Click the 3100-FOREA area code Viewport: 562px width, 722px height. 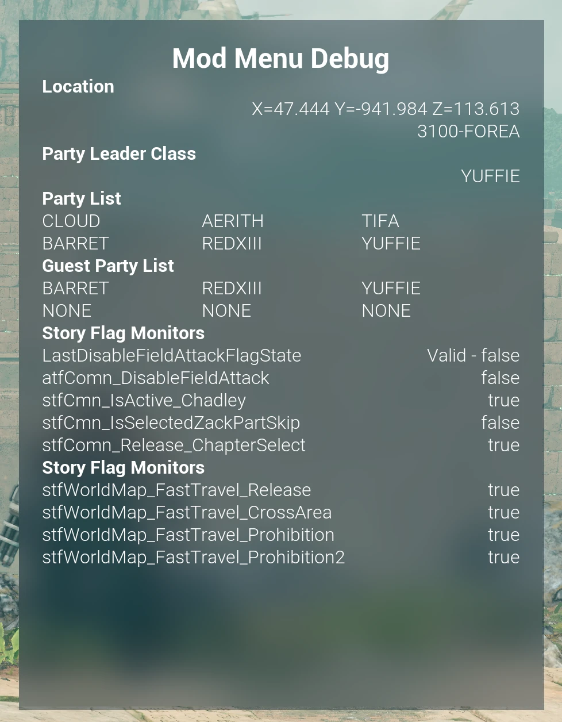(468, 131)
